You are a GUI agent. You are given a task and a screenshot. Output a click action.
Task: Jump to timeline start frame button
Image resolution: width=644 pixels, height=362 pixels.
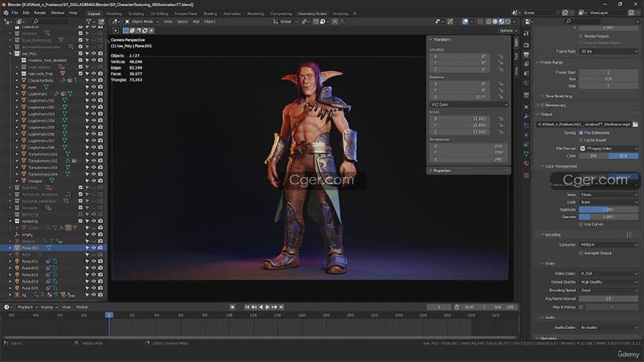(247, 307)
